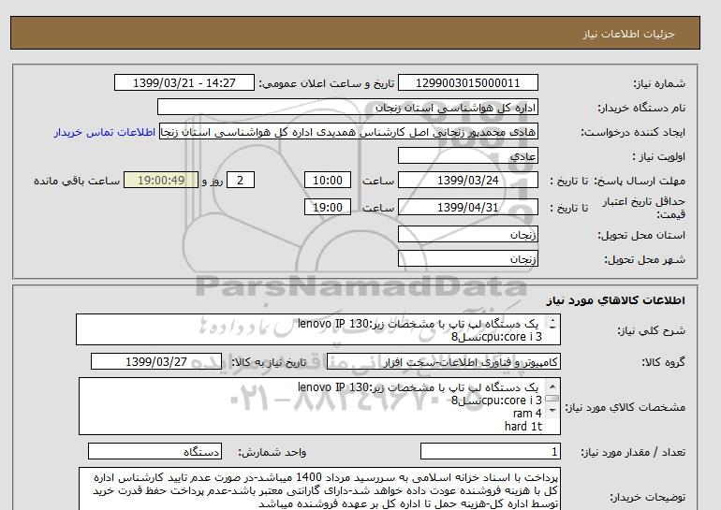Image resolution: width=721 pixels, height=510 pixels.
Task: Click the remaining days field showing 2
Action: (240, 180)
